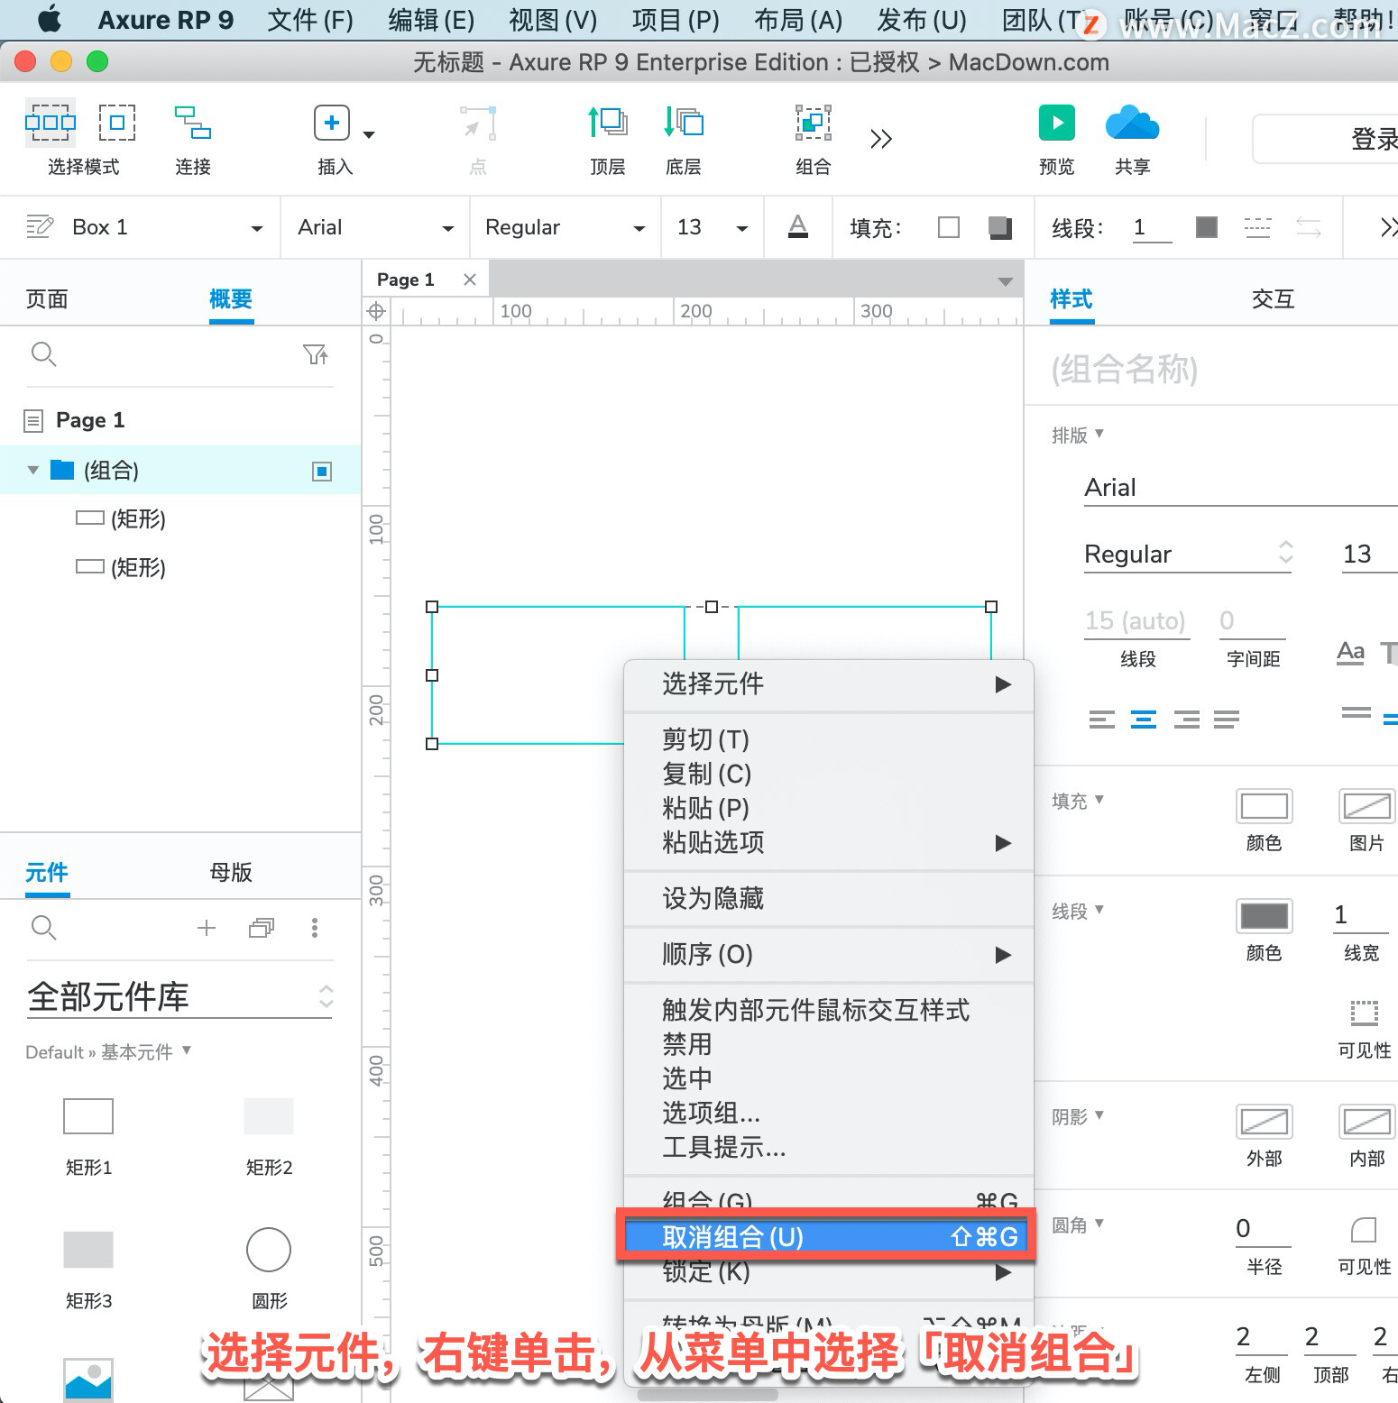
Task: Open the line color swatch in style panel
Action: [x=1264, y=916]
